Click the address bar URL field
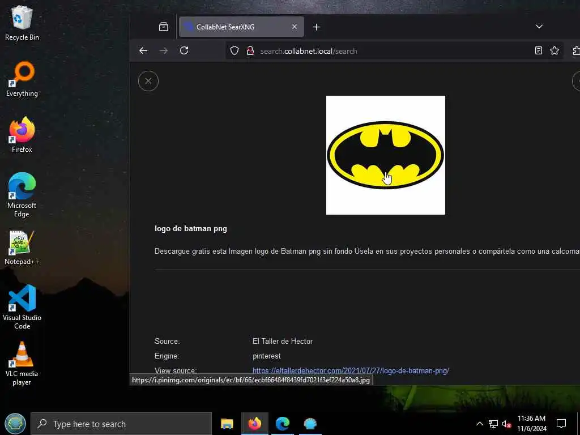This screenshot has height=435, width=580. pos(394,51)
